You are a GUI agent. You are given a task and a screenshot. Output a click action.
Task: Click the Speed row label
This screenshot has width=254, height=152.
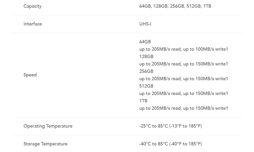point(30,75)
